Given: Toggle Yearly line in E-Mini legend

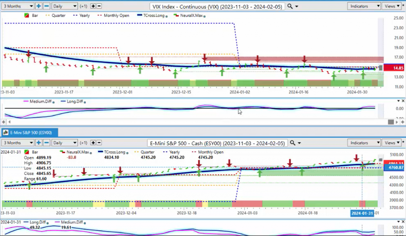Looking at the screenshot, I should pyautogui.click(x=171, y=152).
